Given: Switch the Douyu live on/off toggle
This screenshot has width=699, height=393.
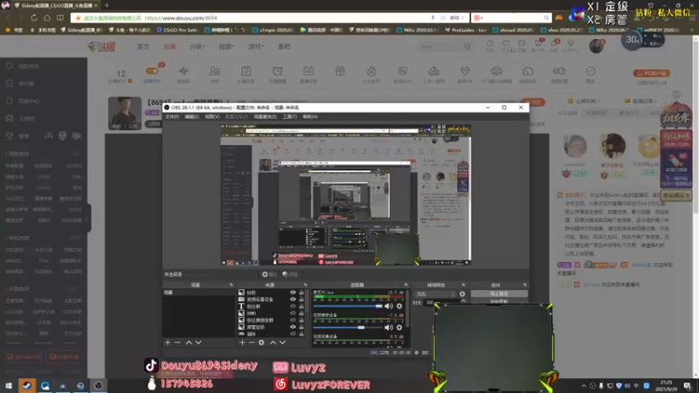Looking at the screenshot, I should pos(152,71).
